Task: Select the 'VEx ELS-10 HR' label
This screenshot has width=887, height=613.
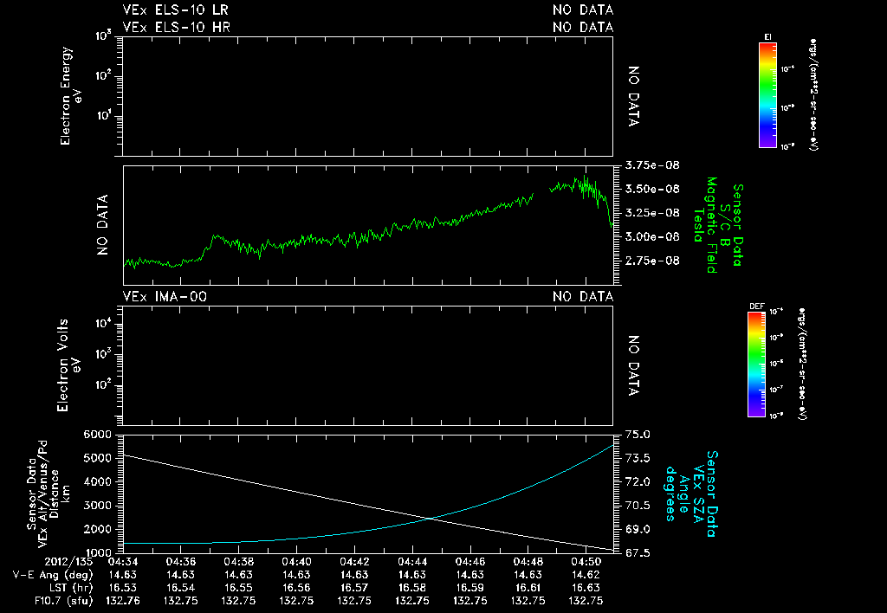Action: point(176,27)
